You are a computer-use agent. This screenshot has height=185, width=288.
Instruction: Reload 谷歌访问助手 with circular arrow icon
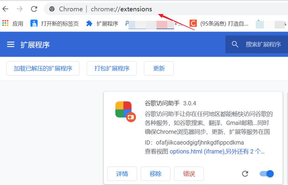click(x=245, y=174)
